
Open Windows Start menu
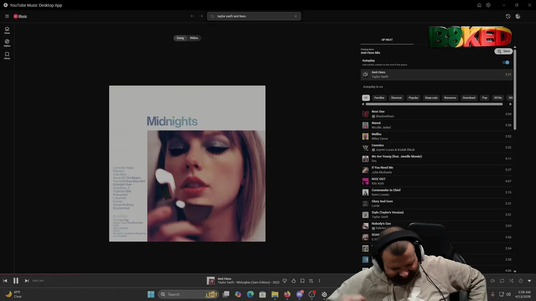151,294
